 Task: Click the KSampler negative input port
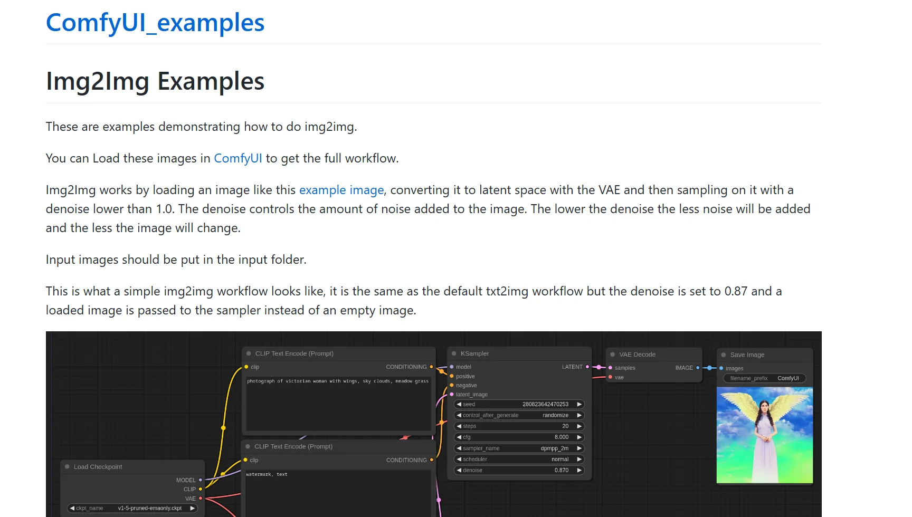tap(452, 385)
